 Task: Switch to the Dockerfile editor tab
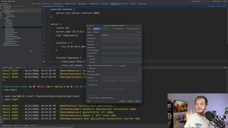106,4
